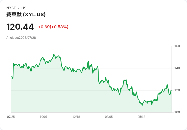This screenshot has width=187, height=130.
Task: Click the chart's highest peak near 10/07
Action: [54, 54]
